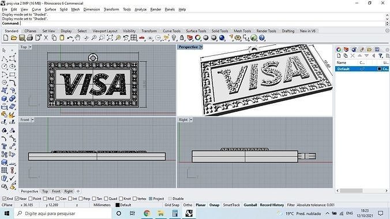Select the Box solid tool in sidebar
Viewport: 390px width, 219px height.
4,99
